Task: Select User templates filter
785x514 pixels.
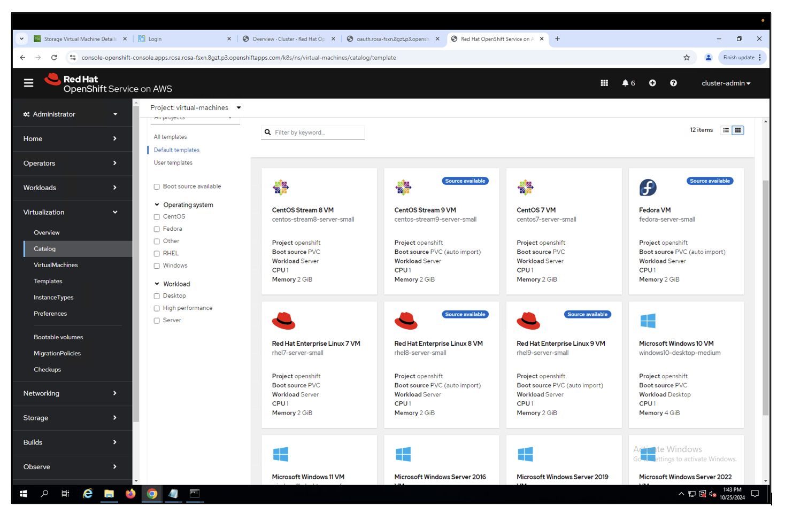Action: pos(173,162)
